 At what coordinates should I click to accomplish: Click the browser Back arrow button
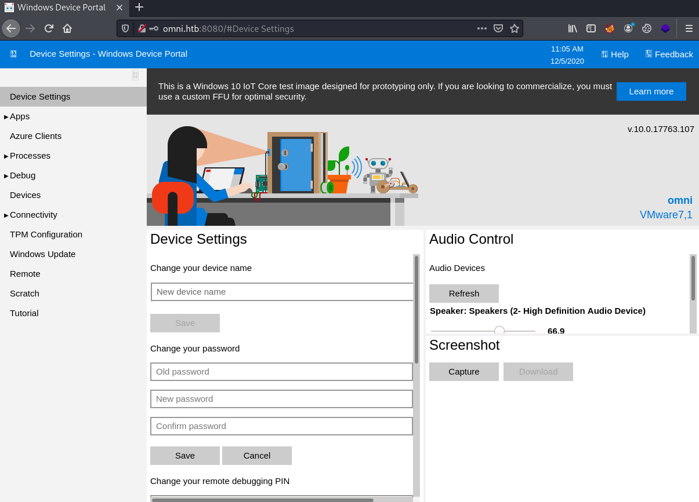tap(11, 28)
